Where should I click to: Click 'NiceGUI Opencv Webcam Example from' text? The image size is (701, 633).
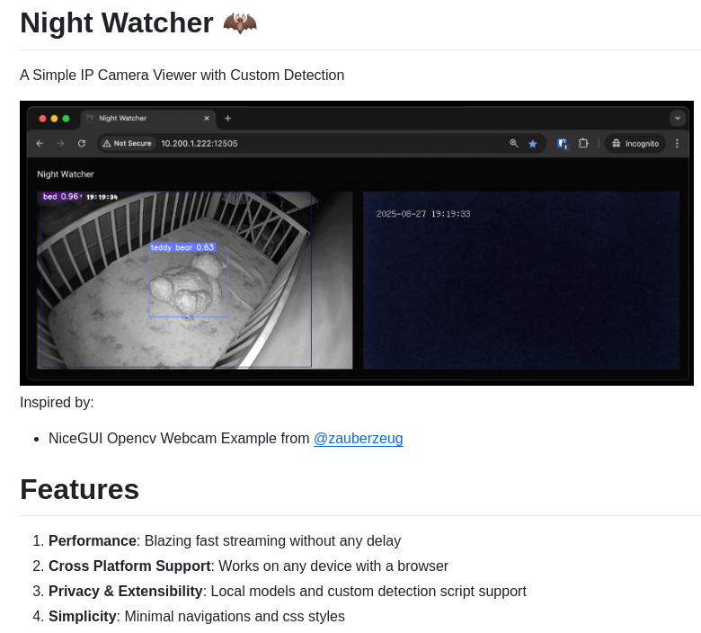[179, 439]
